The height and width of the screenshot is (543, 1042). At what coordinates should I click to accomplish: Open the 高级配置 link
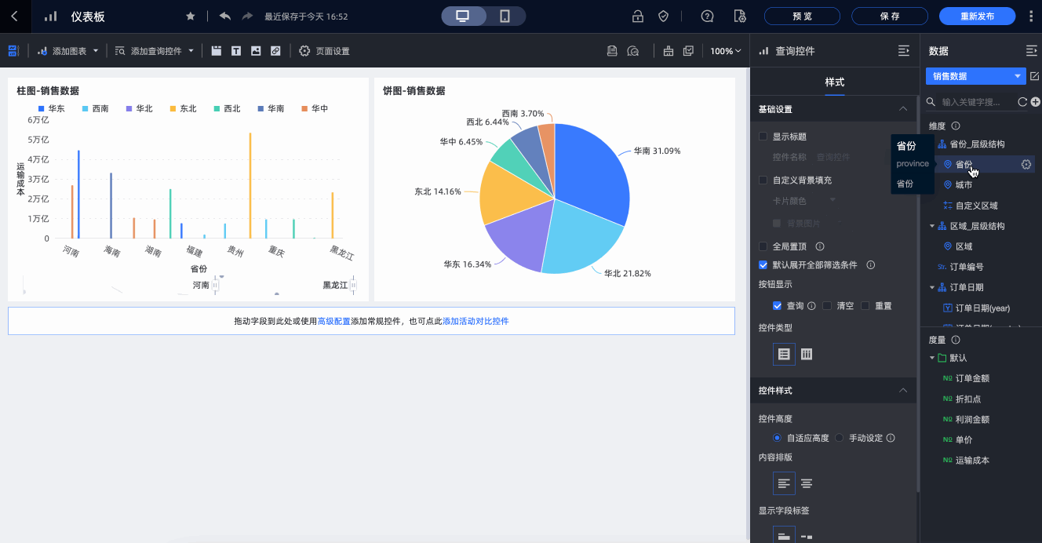pos(334,321)
